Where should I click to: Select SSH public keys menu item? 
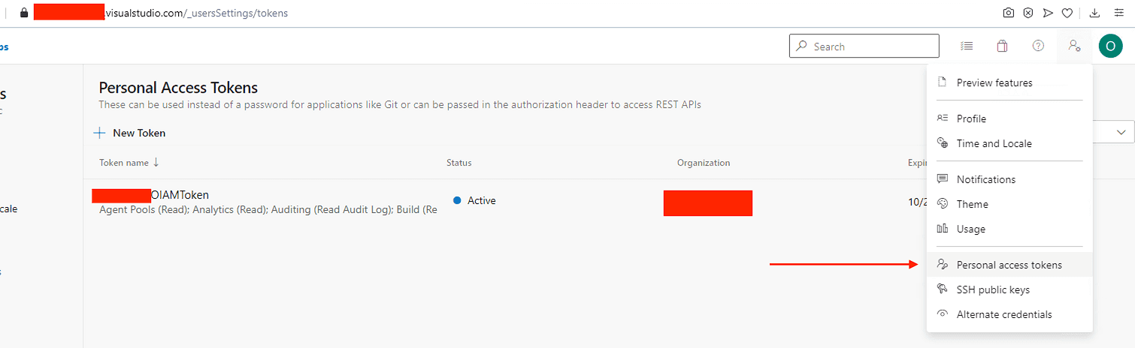[993, 289]
